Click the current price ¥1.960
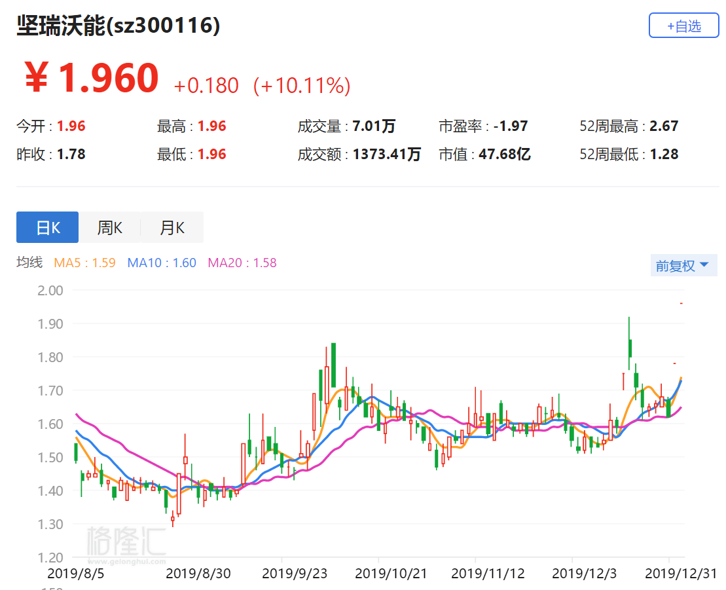This screenshot has width=726, height=590. [x=92, y=78]
